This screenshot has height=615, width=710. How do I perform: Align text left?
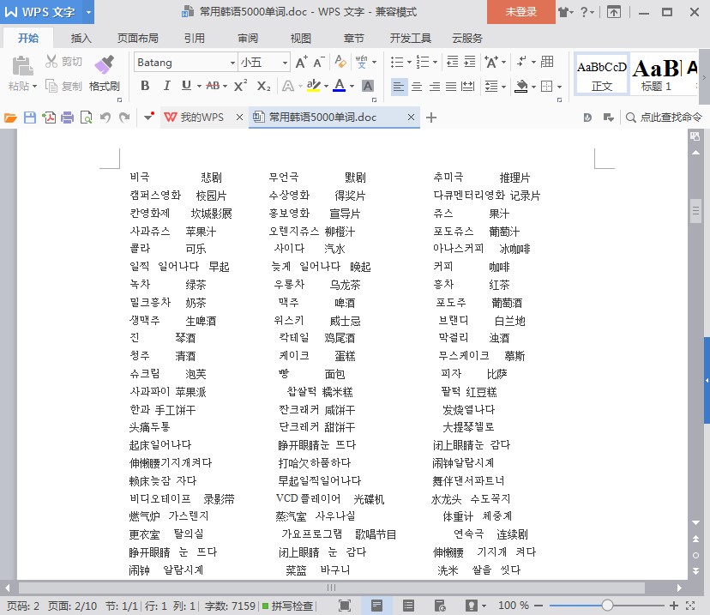pos(399,86)
